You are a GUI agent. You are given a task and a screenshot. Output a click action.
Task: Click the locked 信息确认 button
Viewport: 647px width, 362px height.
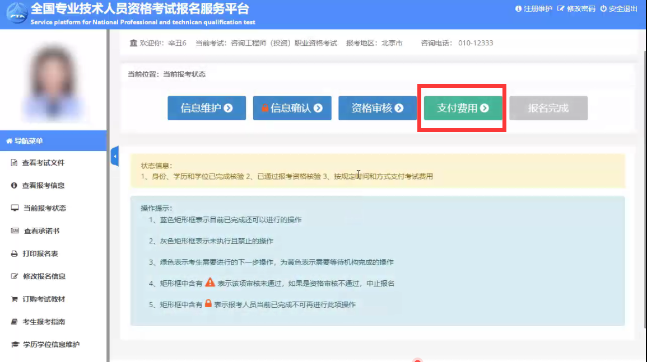[292, 108]
